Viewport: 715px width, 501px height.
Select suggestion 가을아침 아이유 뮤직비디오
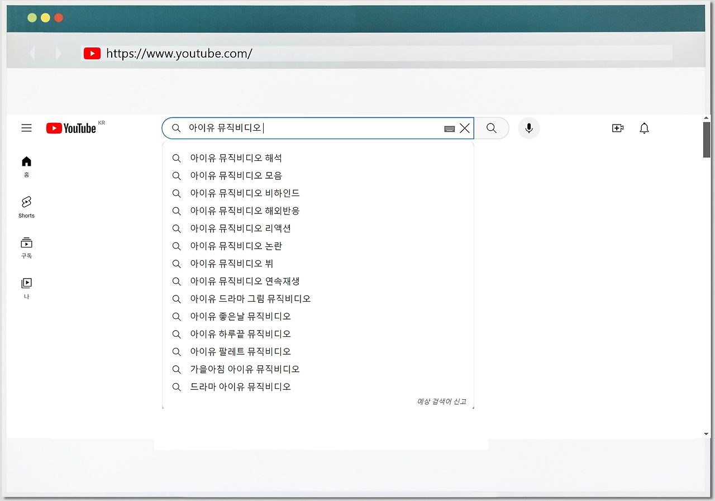[x=318, y=369]
